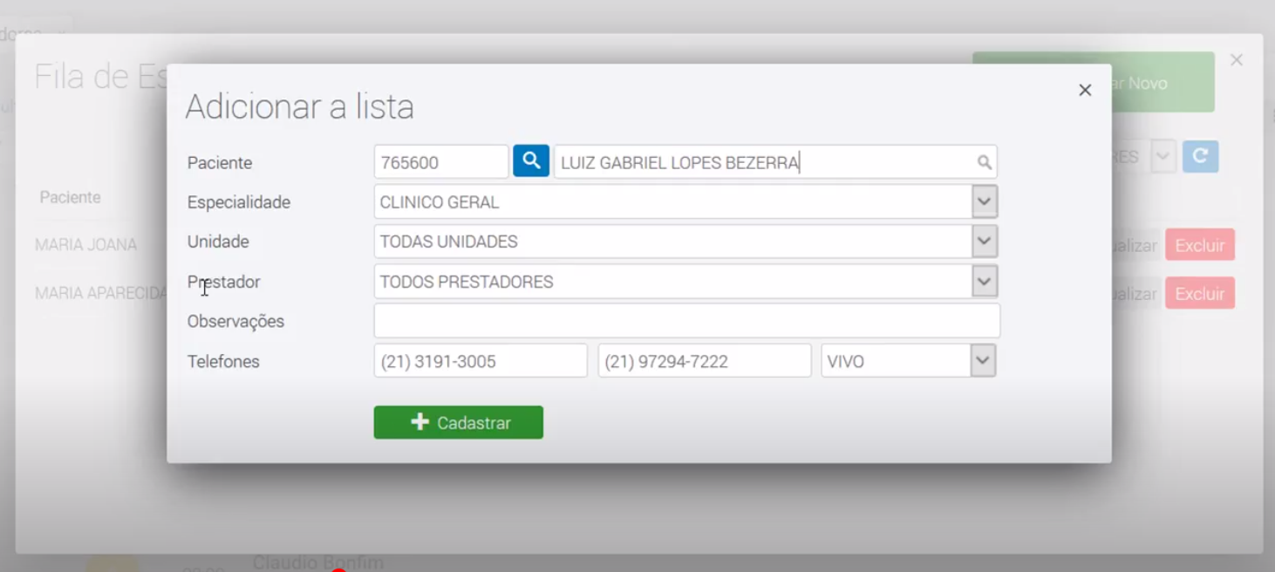Close the Fila de Espera background window
Viewport: 1275px width, 572px height.
tap(1237, 60)
